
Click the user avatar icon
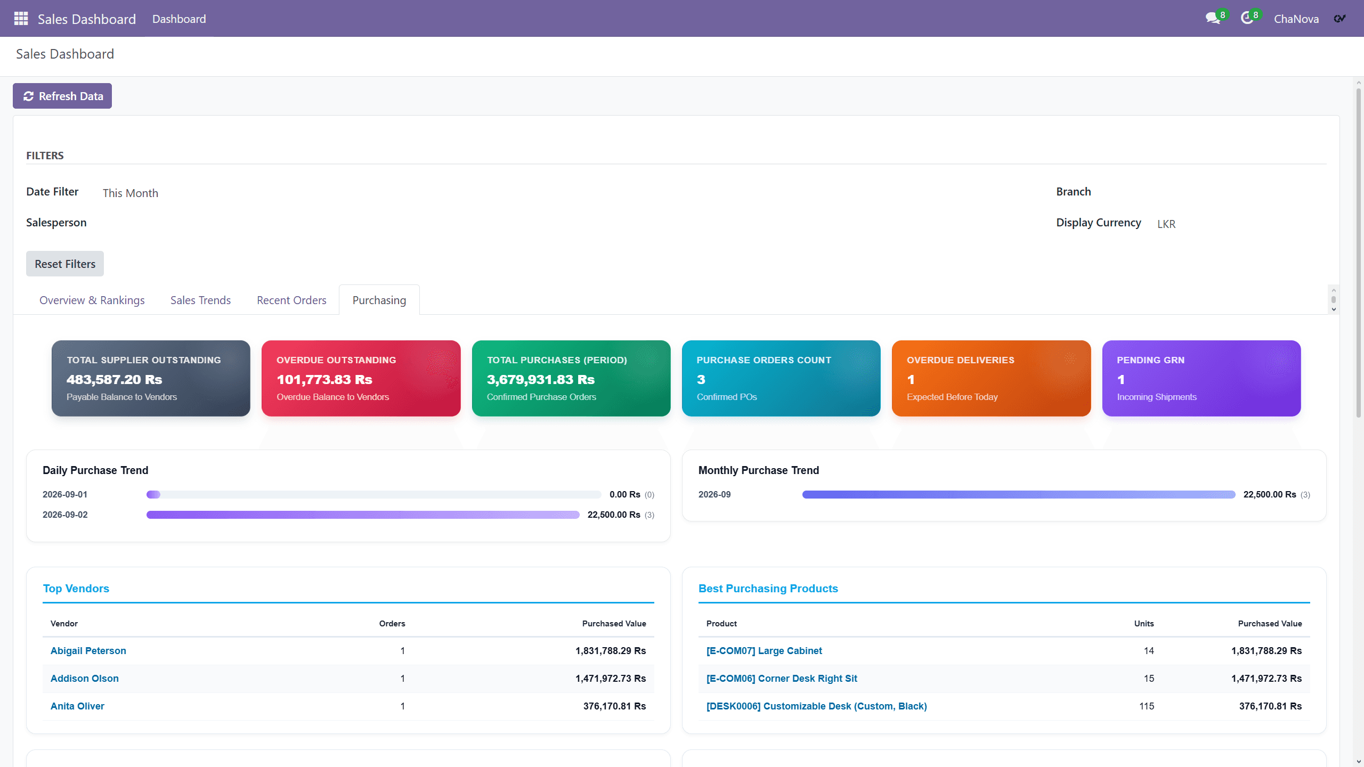click(1340, 19)
